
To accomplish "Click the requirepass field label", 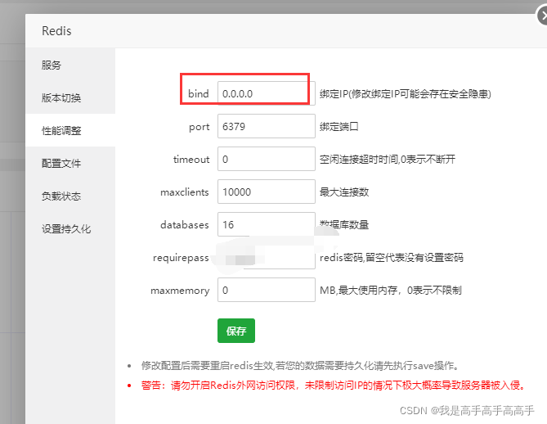I will point(181,258).
